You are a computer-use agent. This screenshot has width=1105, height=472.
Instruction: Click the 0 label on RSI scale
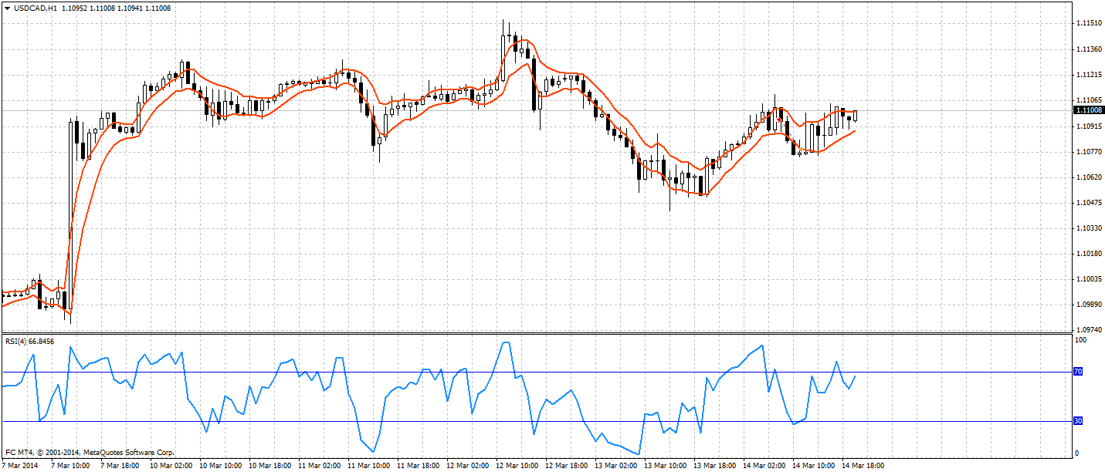tap(1077, 454)
